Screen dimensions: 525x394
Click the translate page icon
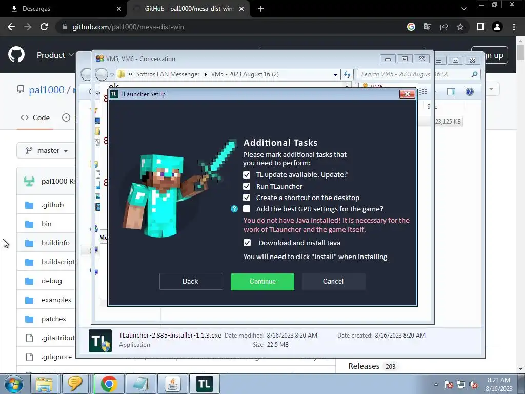428,27
